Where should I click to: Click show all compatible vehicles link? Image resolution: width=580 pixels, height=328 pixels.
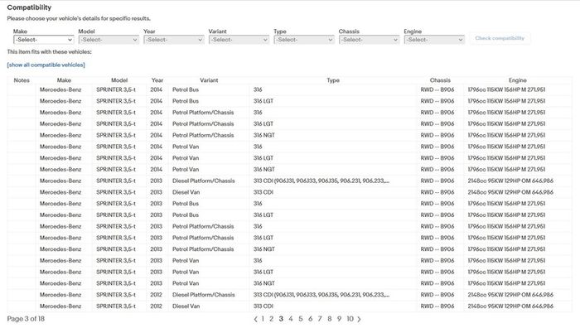point(46,65)
